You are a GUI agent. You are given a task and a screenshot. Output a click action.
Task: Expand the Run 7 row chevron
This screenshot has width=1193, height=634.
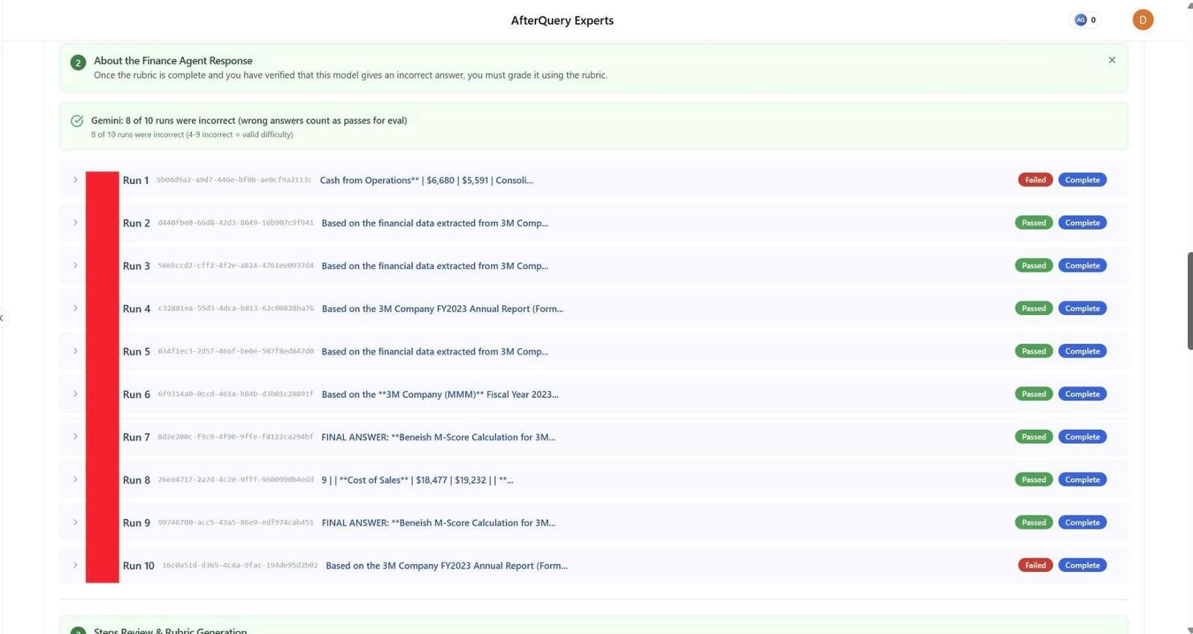pyautogui.click(x=75, y=437)
